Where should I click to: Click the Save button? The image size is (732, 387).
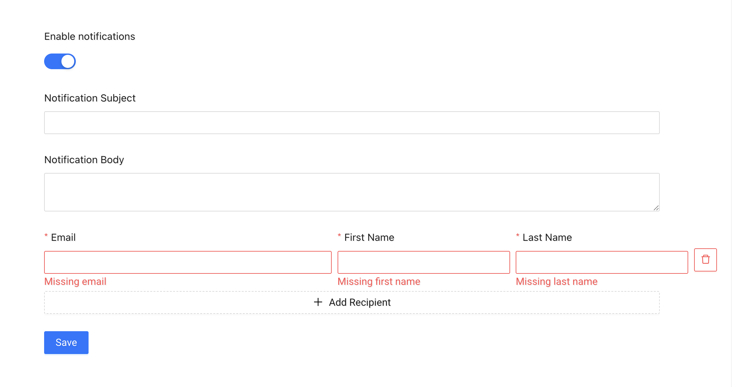66,342
